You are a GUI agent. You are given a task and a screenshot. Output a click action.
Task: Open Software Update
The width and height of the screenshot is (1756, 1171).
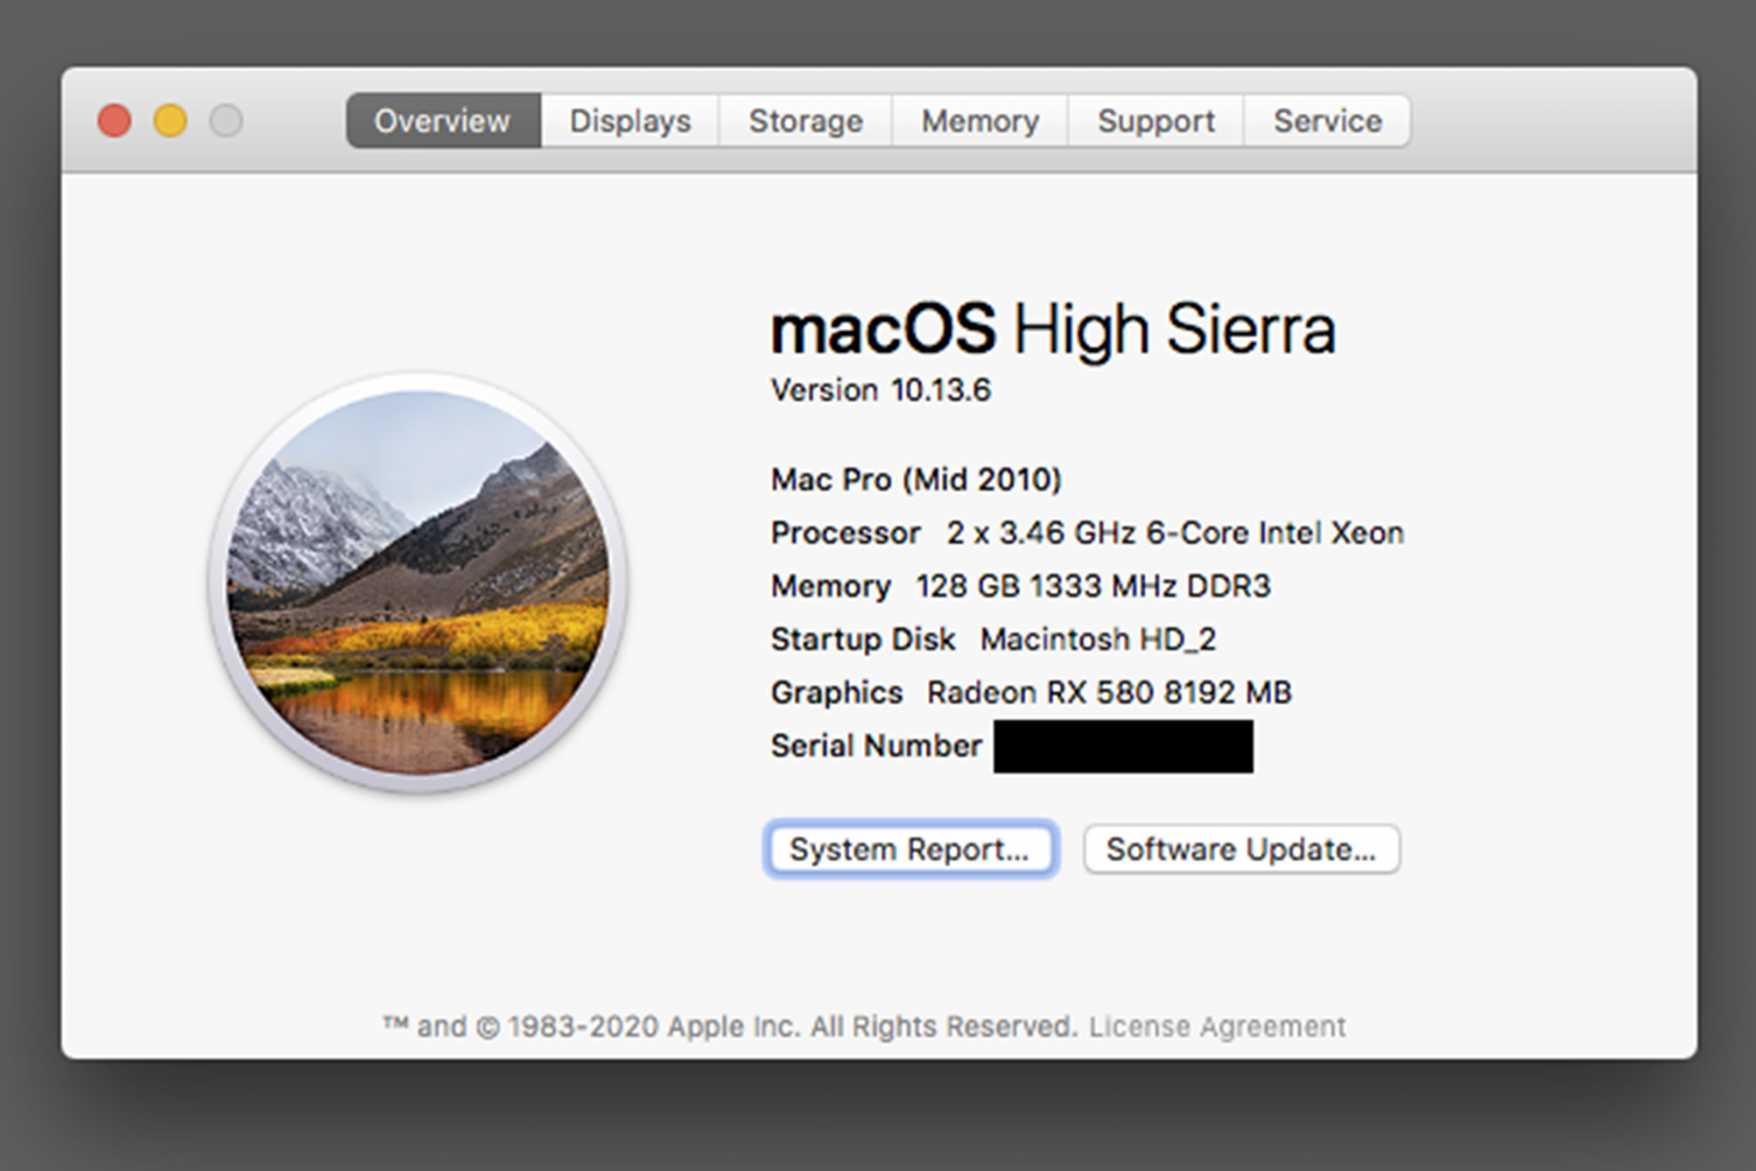[x=1241, y=849]
